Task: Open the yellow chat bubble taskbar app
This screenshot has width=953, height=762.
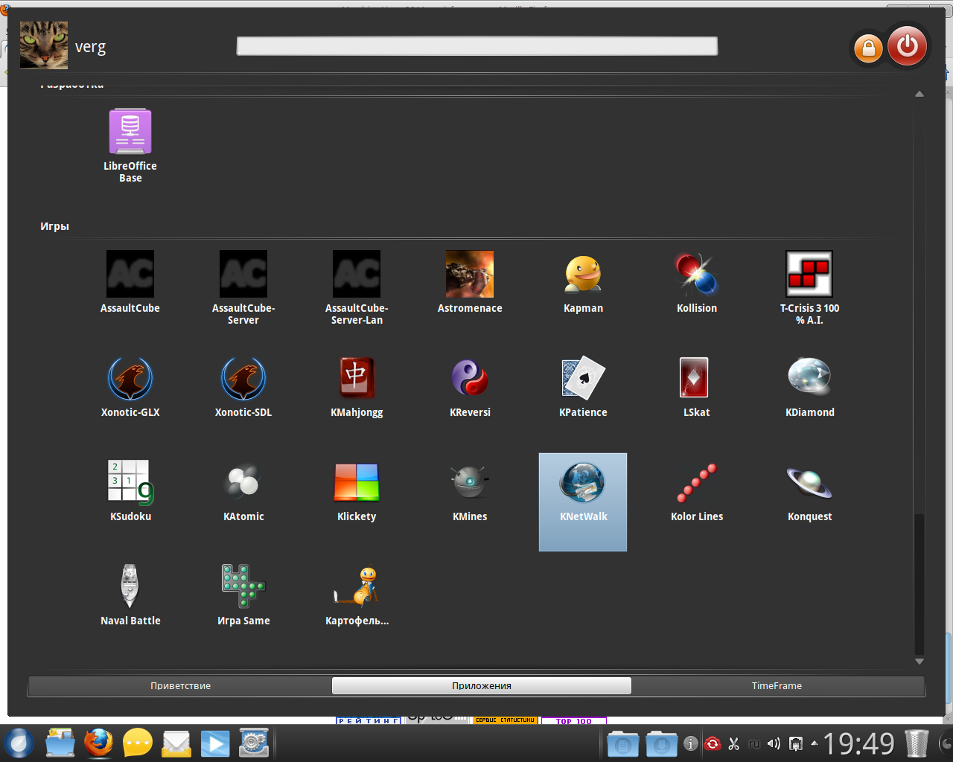Action: 138,743
